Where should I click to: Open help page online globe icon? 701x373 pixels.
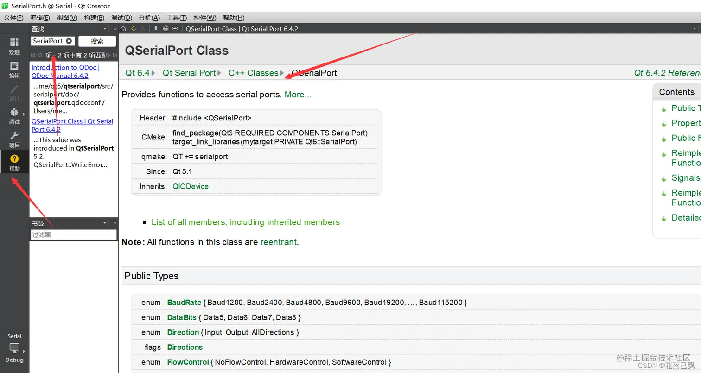pyautogui.click(x=166, y=29)
